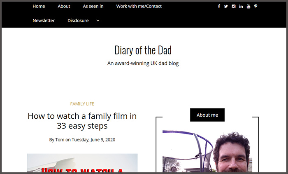The width and height of the screenshot is (288, 174).
Task: Open the About me selfie photo
Action: click(207, 151)
